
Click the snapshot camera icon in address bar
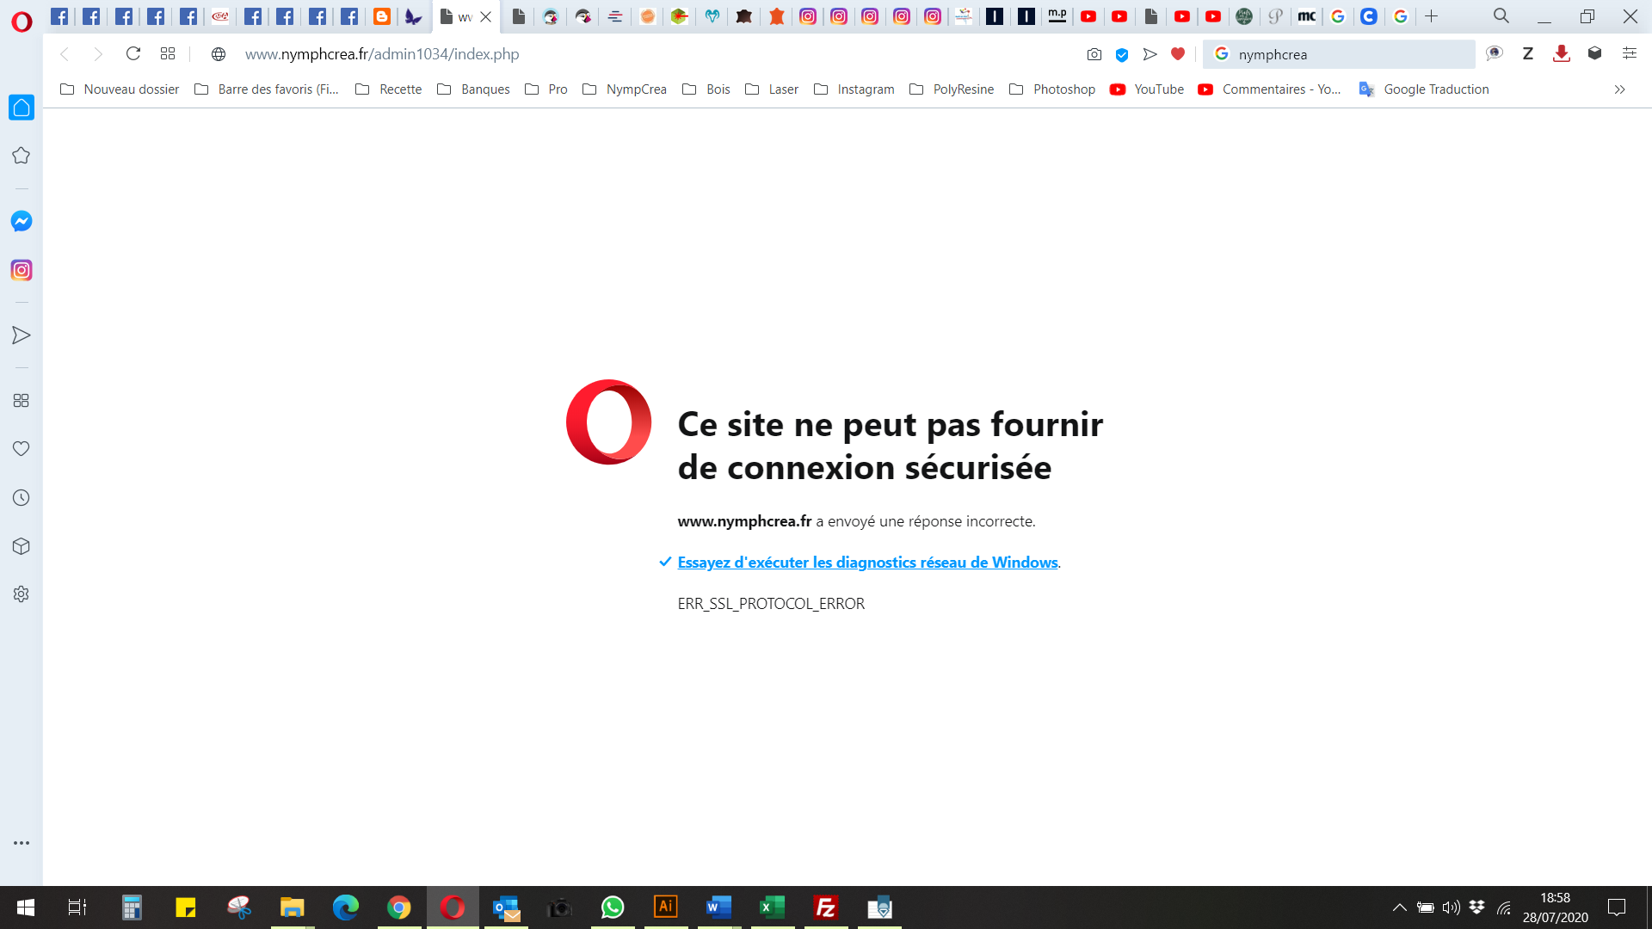coord(1094,54)
